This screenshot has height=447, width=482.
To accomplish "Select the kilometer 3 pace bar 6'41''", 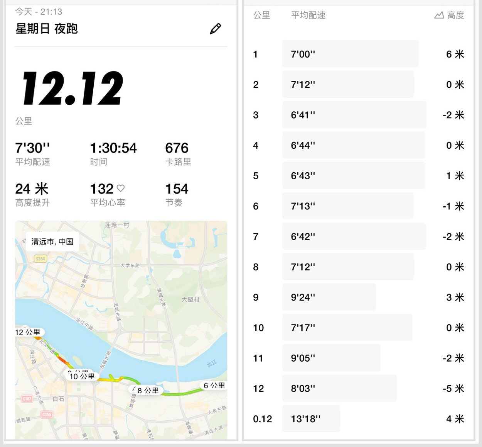I will (x=354, y=115).
